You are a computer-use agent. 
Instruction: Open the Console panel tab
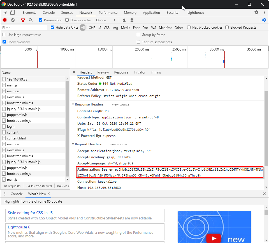click(x=49, y=13)
